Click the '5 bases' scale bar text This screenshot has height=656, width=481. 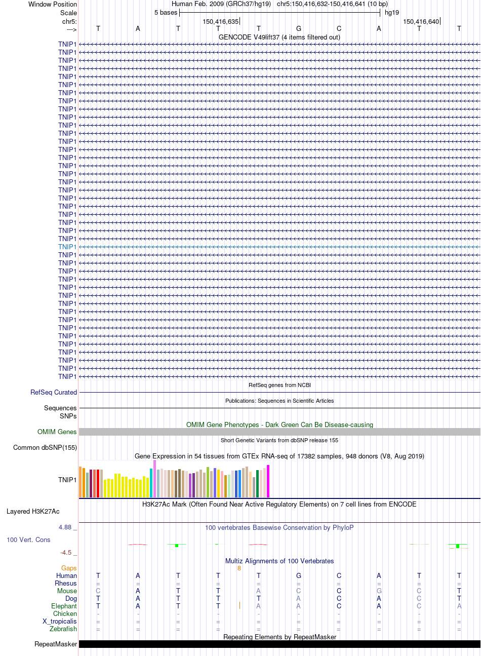tap(166, 13)
